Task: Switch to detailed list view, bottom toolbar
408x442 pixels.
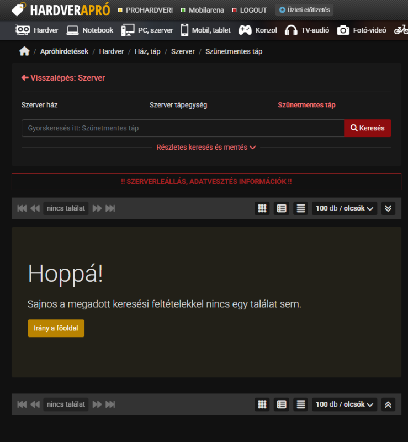Action: pos(282,404)
